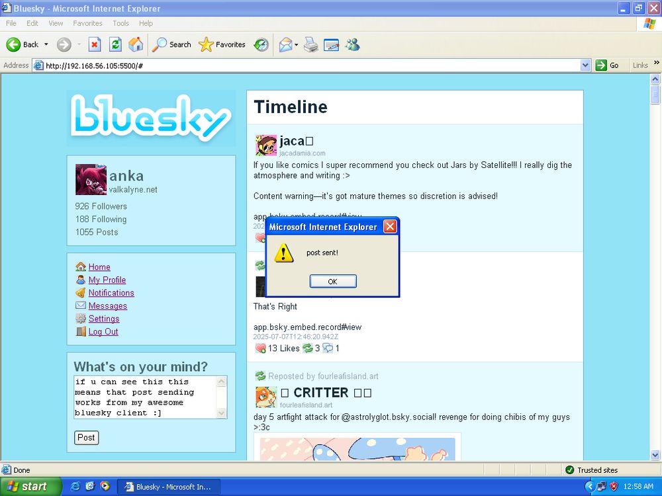Viewport: 662px width, 496px height.
Task: Click the My Profile person icon in sidebar
Action: tap(81, 280)
